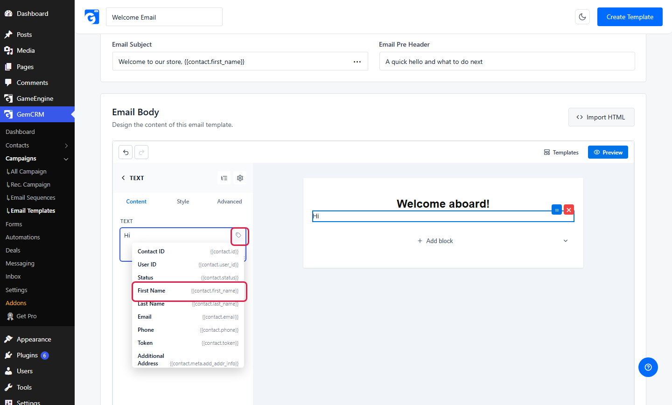This screenshot has width=672, height=405.
Task: Expand the Contacts submenu arrow
Action: coord(66,146)
